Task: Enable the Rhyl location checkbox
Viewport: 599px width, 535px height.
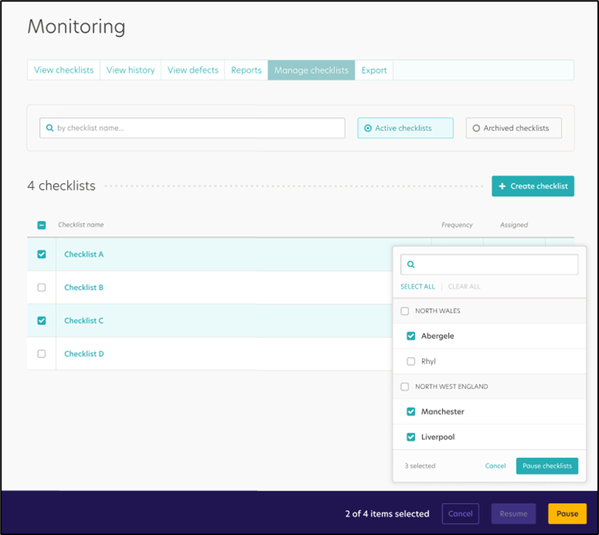Action: pos(410,361)
